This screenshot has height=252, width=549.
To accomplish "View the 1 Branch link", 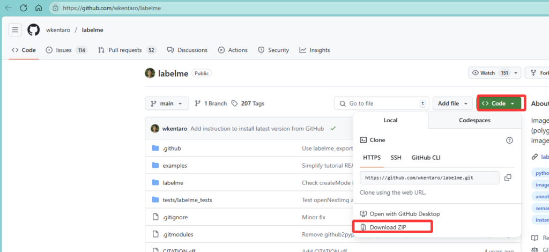I will (x=211, y=103).
